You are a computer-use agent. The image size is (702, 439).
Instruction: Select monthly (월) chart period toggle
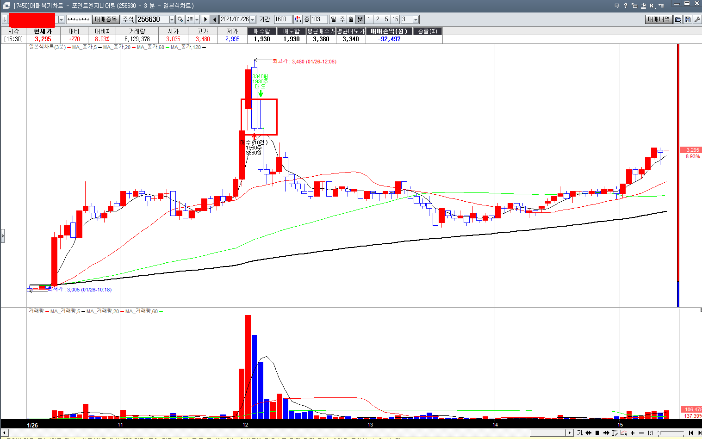pyautogui.click(x=351, y=19)
